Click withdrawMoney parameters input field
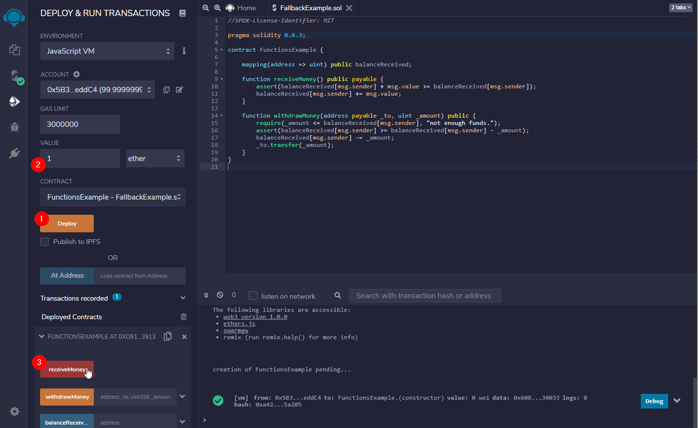The image size is (698, 428). [x=135, y=397]
